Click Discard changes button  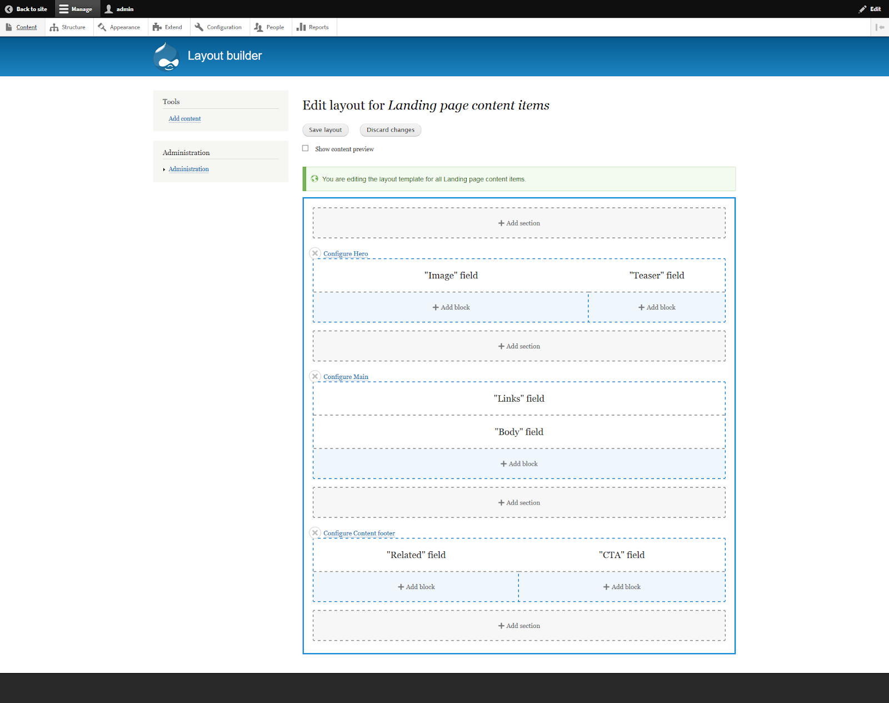[x=391, y=130]
